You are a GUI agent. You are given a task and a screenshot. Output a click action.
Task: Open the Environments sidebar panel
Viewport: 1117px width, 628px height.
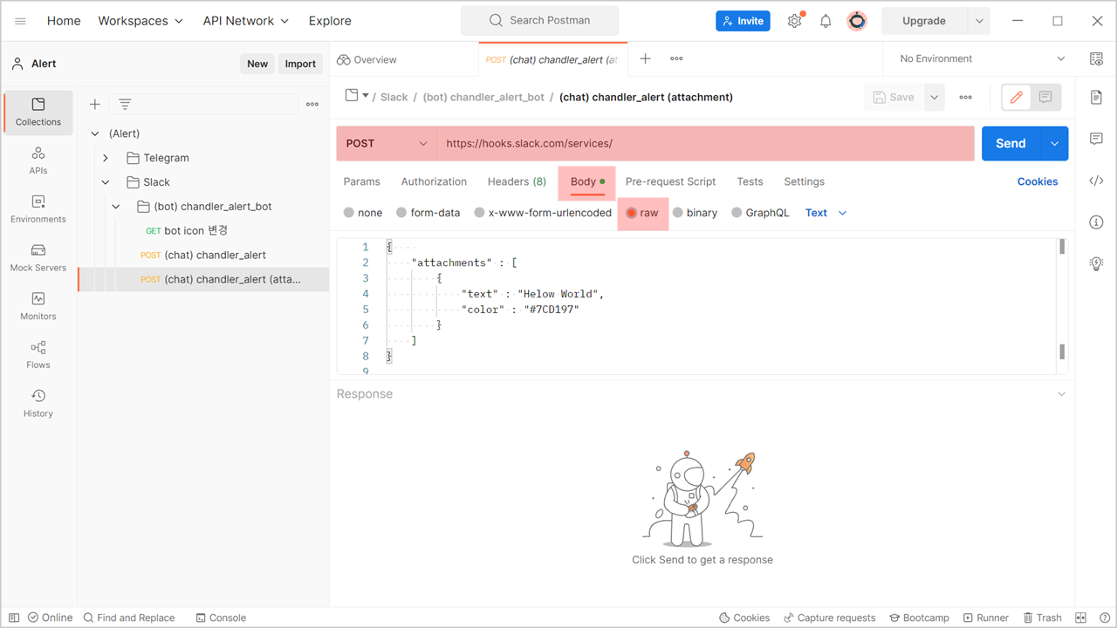point(38,209)
